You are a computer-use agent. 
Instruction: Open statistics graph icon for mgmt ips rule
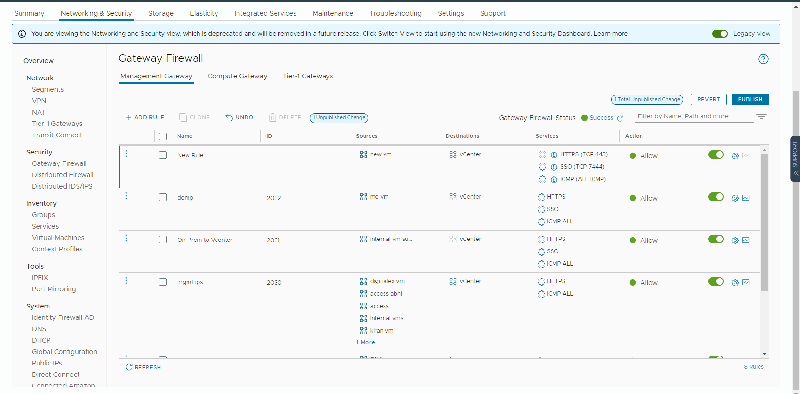tap(746, 283)
